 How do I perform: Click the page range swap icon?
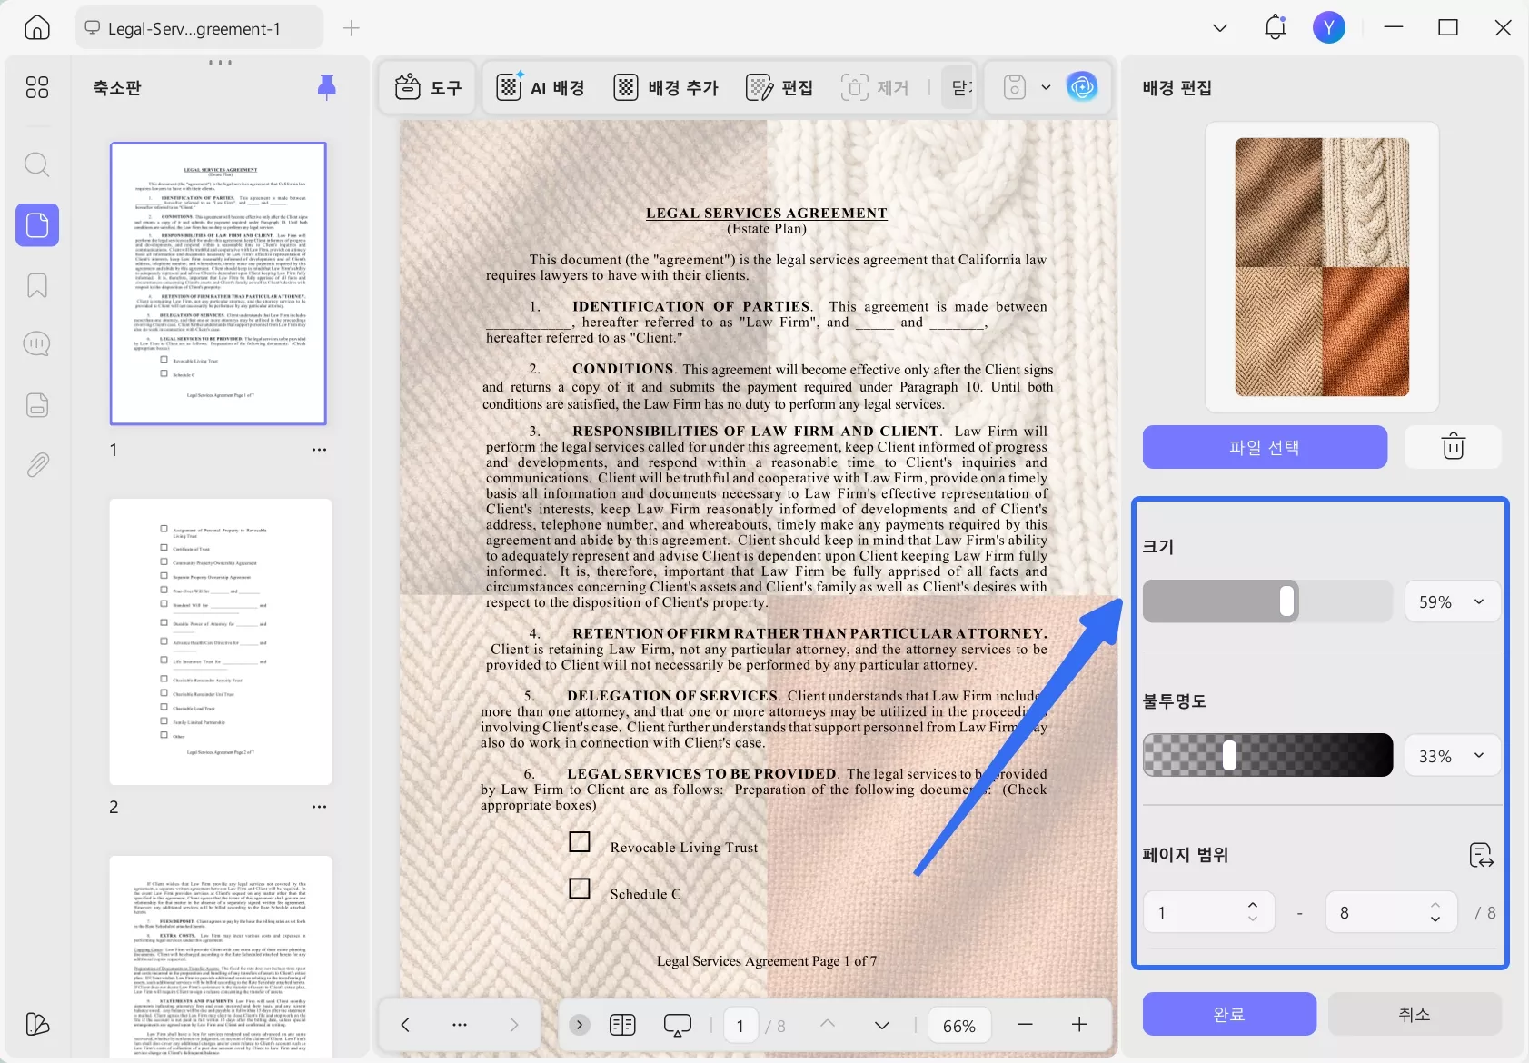1482,855
